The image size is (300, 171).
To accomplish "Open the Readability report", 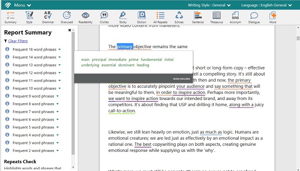I will click(85, 17).
